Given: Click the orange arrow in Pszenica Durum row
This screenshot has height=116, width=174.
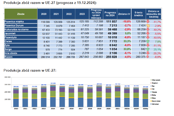Looking at the screenshot, I should (148, 26).
